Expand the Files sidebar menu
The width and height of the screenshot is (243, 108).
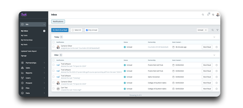coord(44,88)
